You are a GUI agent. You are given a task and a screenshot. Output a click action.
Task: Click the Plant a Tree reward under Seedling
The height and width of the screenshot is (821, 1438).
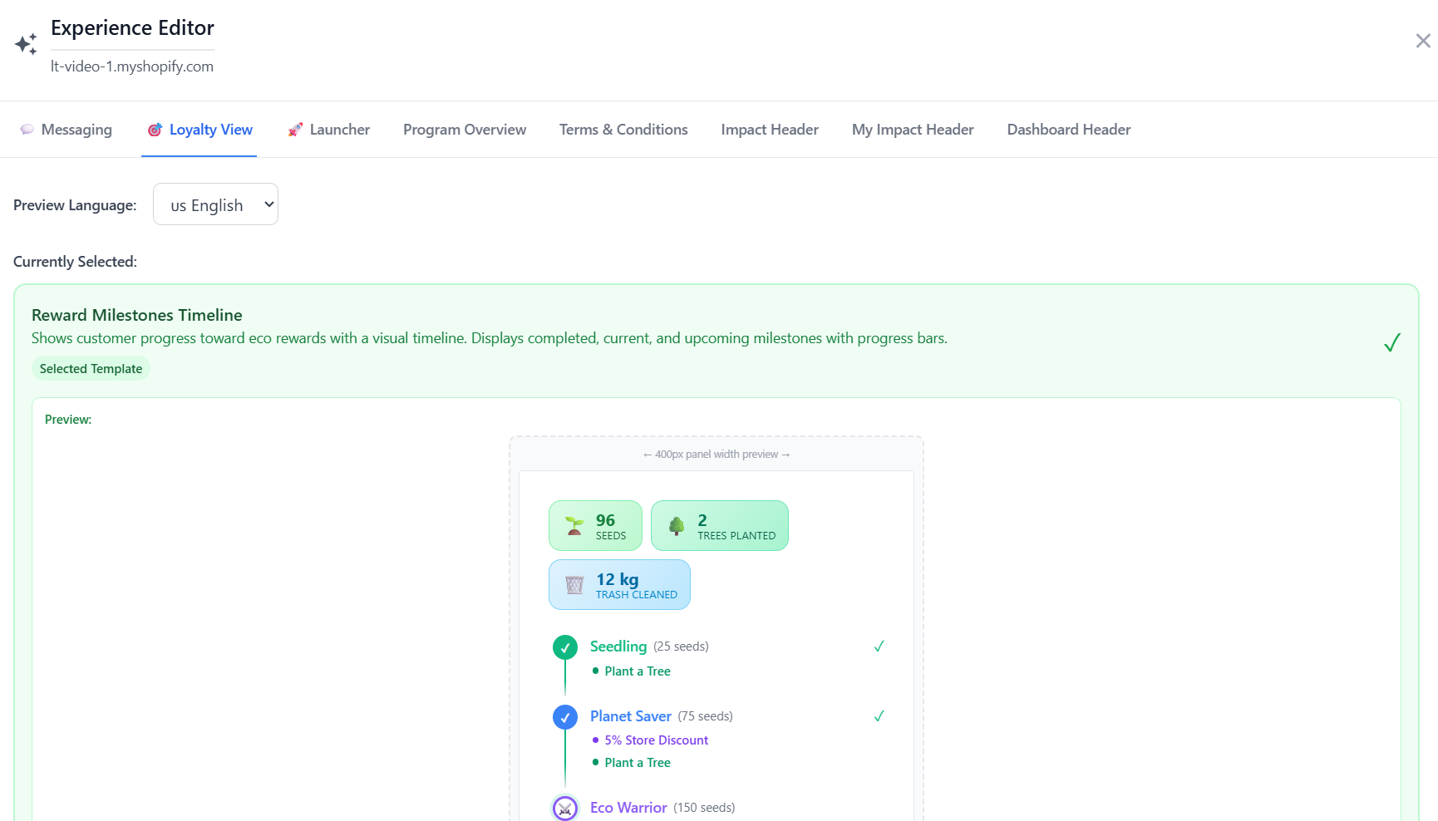(x=637, y=671)
